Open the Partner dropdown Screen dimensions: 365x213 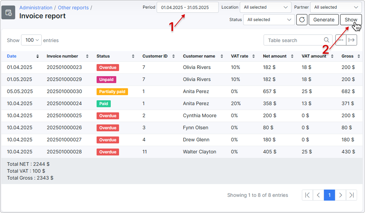point(336,7)
